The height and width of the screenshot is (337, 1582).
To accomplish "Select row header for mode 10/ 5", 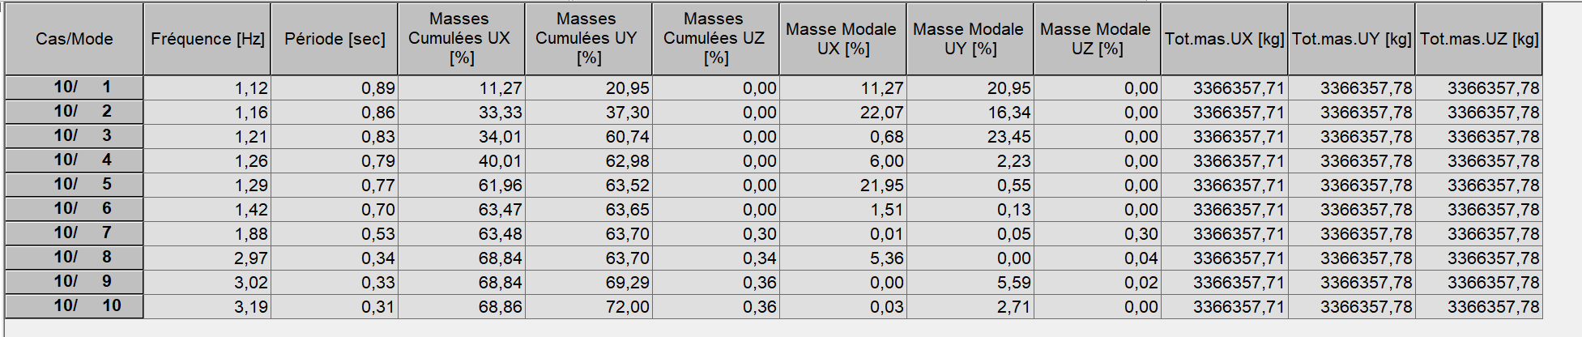I will tap(75, 185).
